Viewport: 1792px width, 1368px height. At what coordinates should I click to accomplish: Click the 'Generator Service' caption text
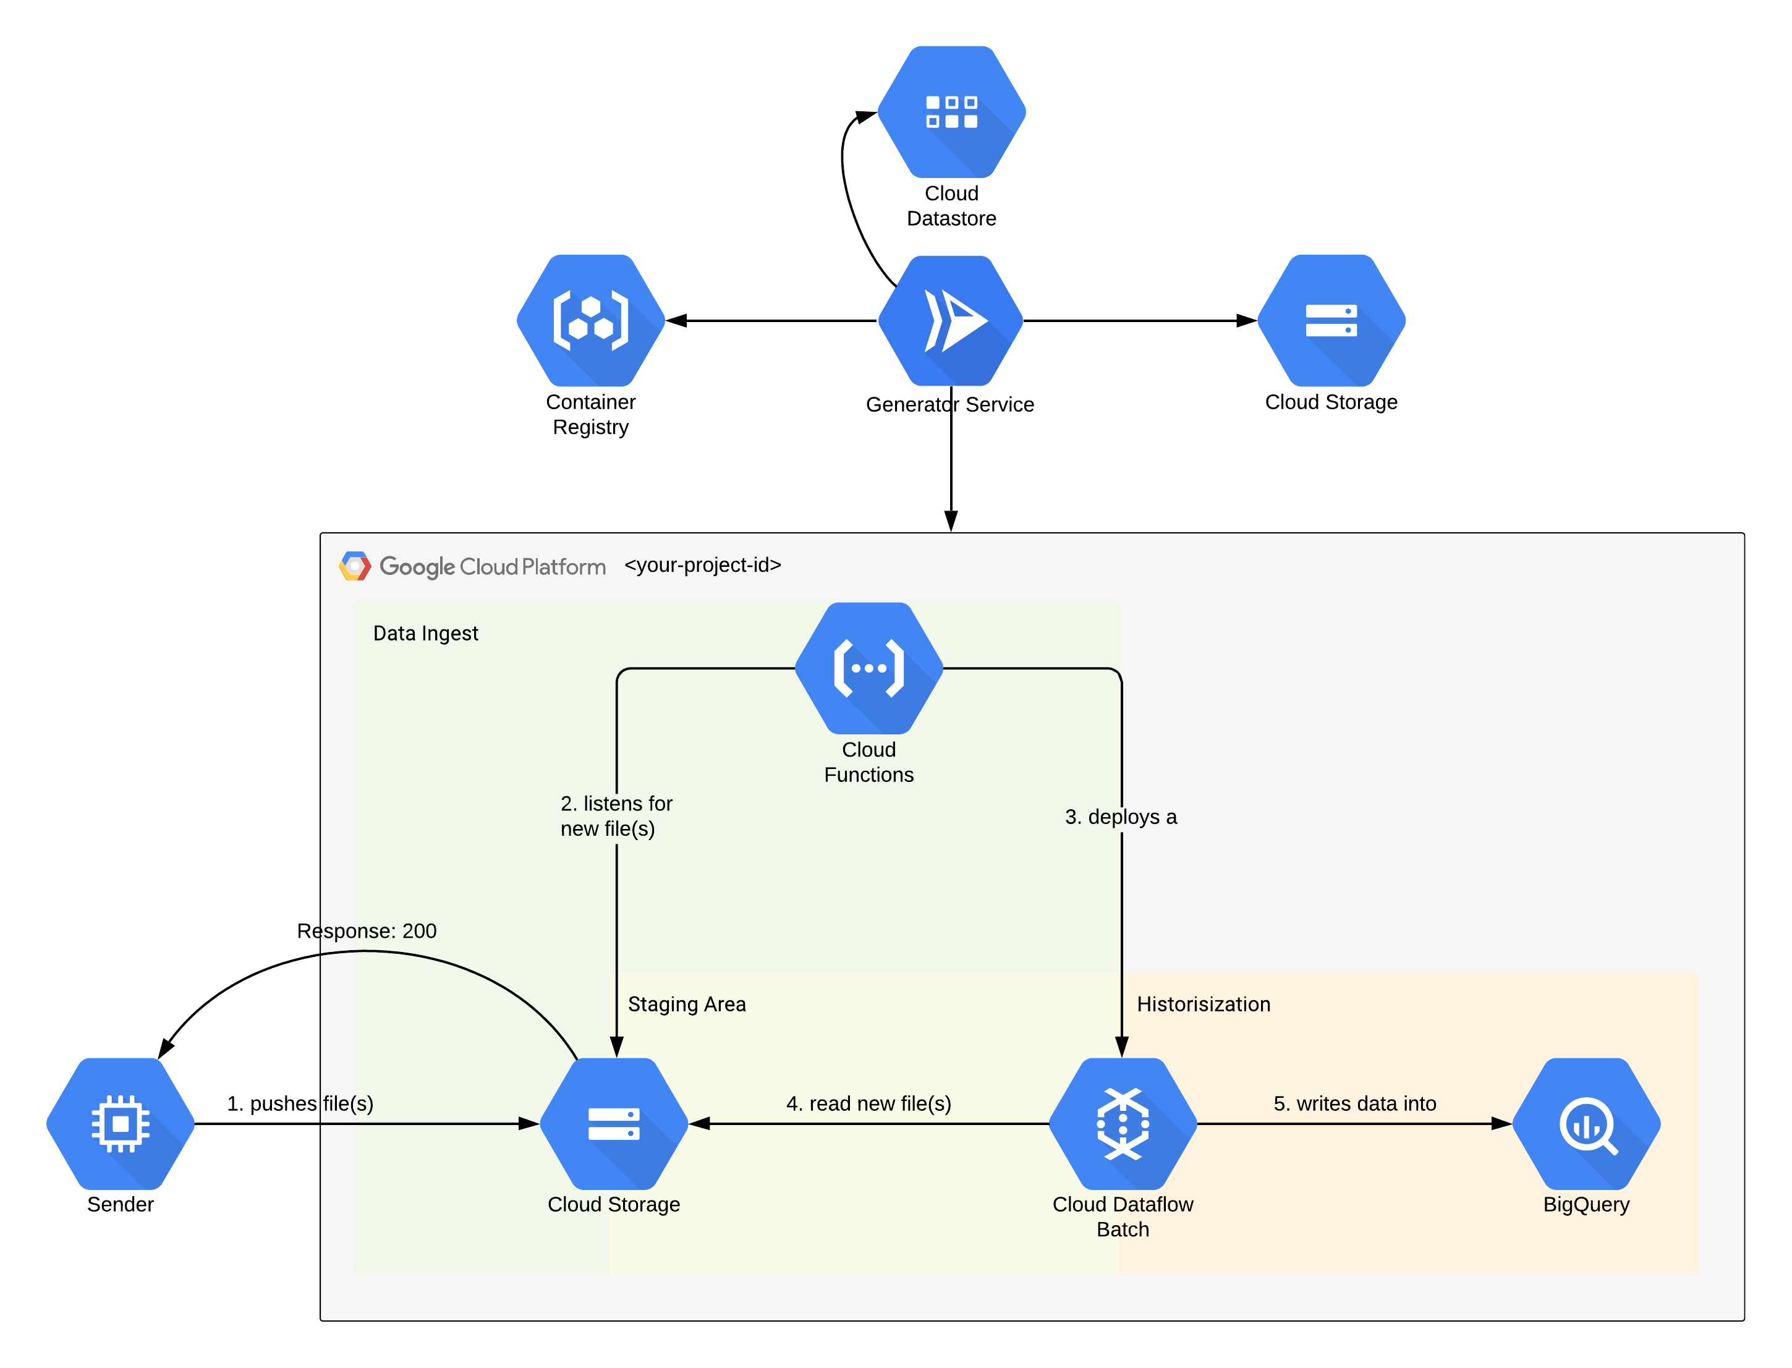pyautogui.click(x=949, y=405)
